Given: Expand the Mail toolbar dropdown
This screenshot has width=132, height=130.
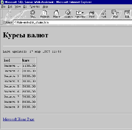Looking at the screenshot, I should (x=118, y=13).
